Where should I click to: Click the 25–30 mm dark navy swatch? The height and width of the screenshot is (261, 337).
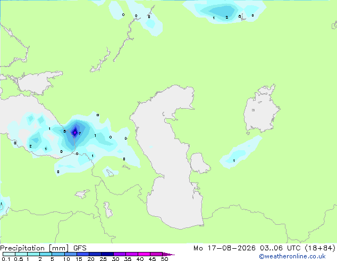coord(107,254)
